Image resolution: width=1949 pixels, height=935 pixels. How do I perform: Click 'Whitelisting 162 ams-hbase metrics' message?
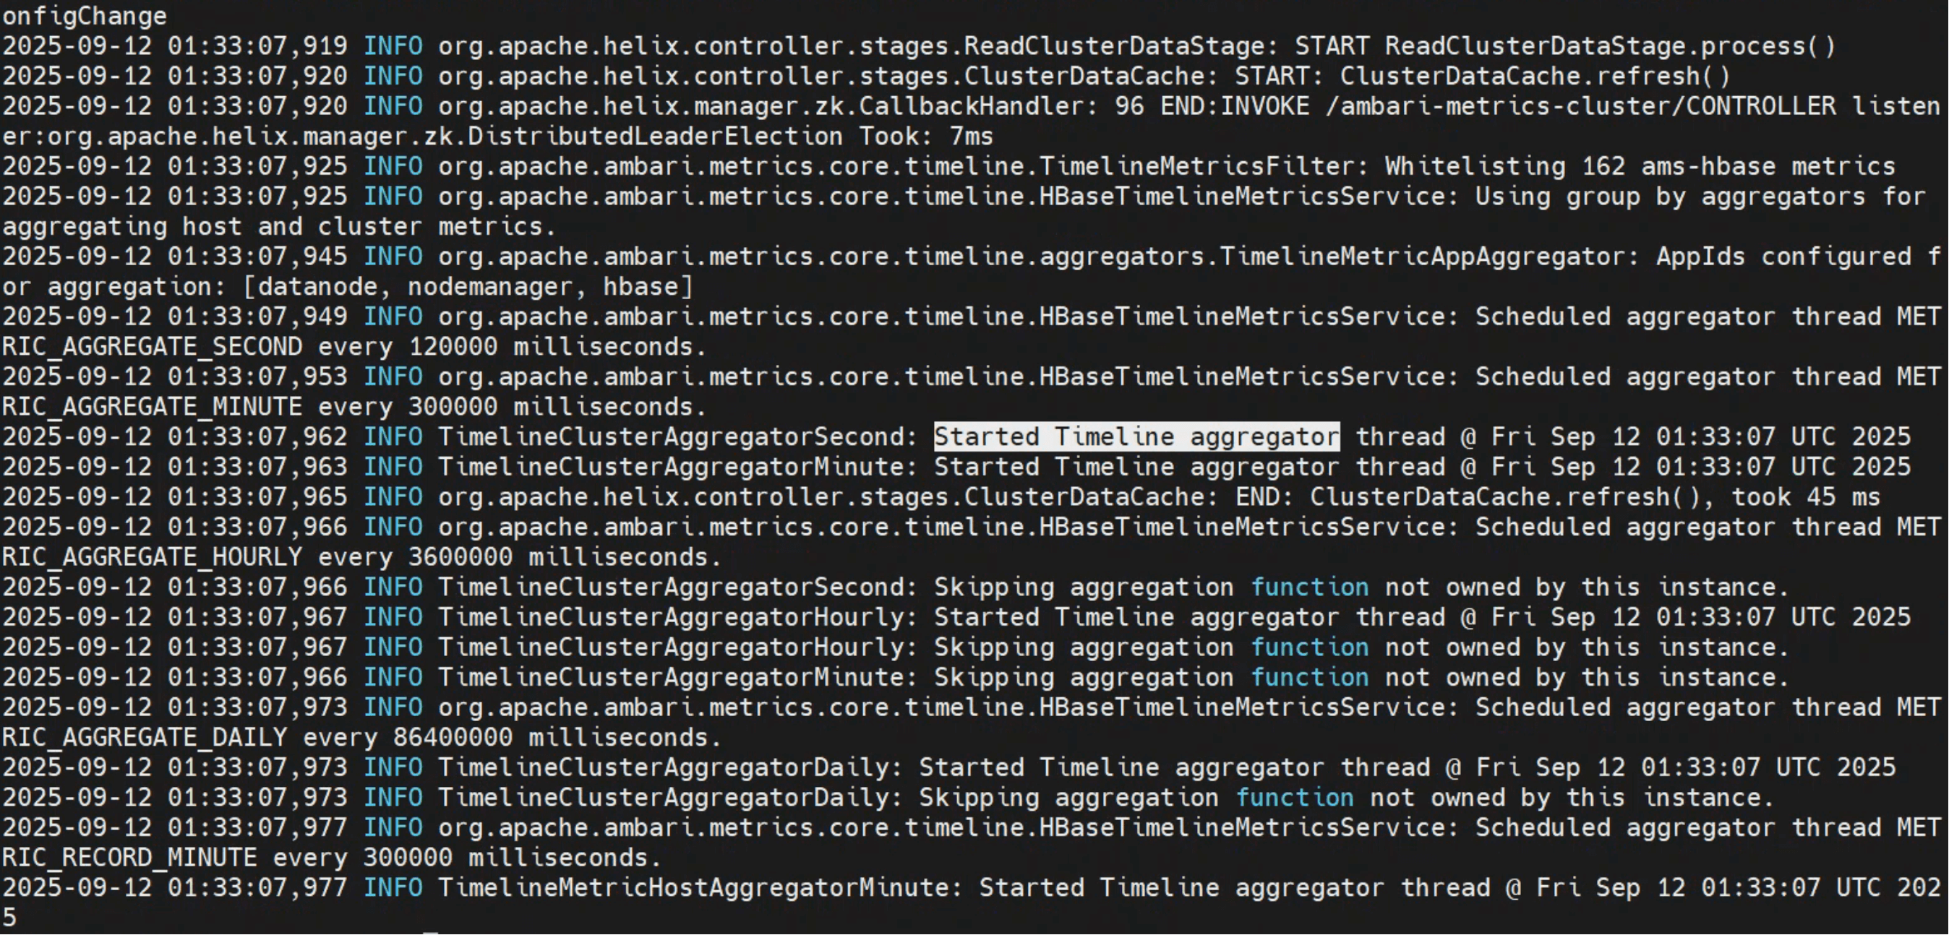pyautogui.click(x=1640, y=166)
